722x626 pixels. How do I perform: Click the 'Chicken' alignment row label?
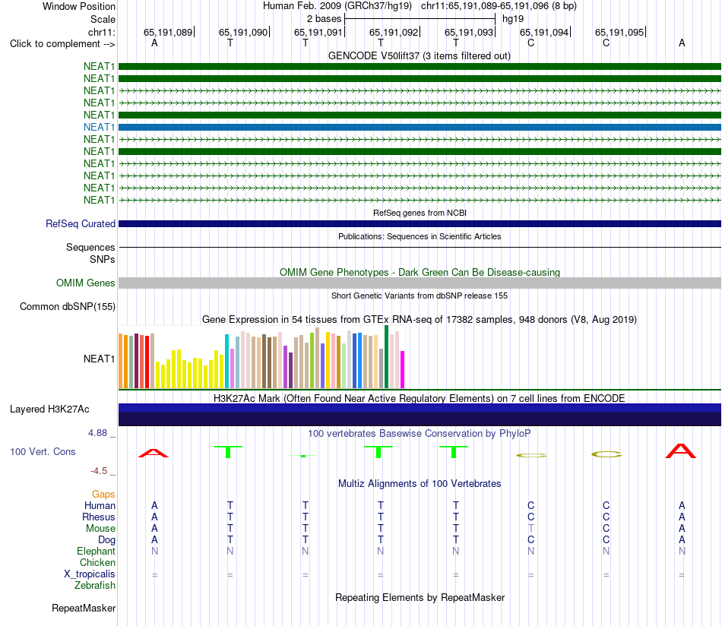click(97, 562)
